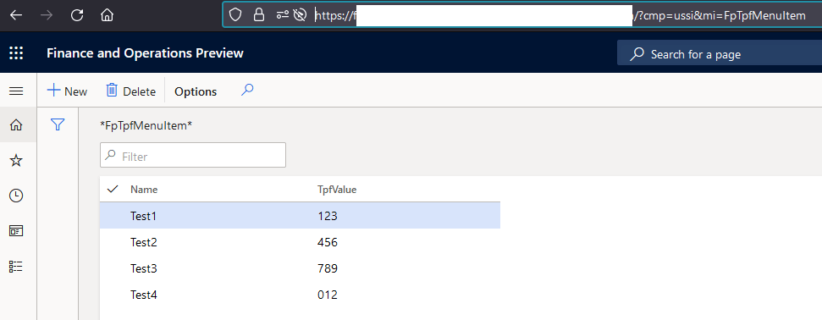Click the Delete button
Screen dimensions: 822x320
coord(131,91)
